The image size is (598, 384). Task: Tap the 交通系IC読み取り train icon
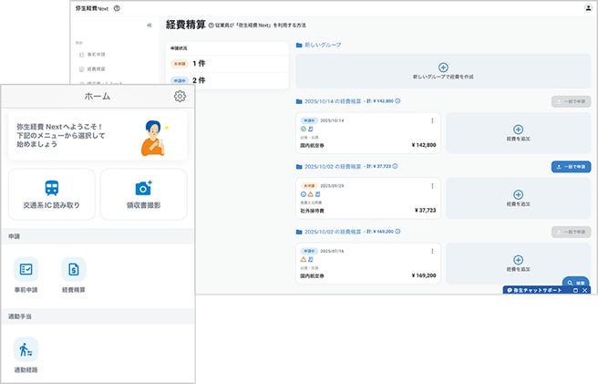(x=52, y=188)
